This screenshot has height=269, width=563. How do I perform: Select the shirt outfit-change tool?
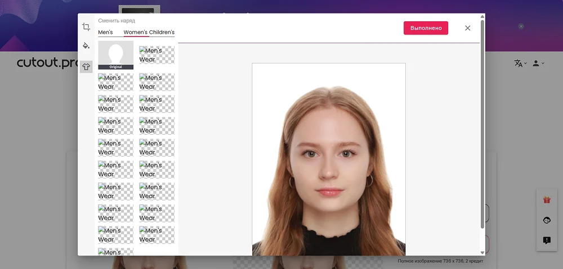pyautogui.click(x=86, y=67)
